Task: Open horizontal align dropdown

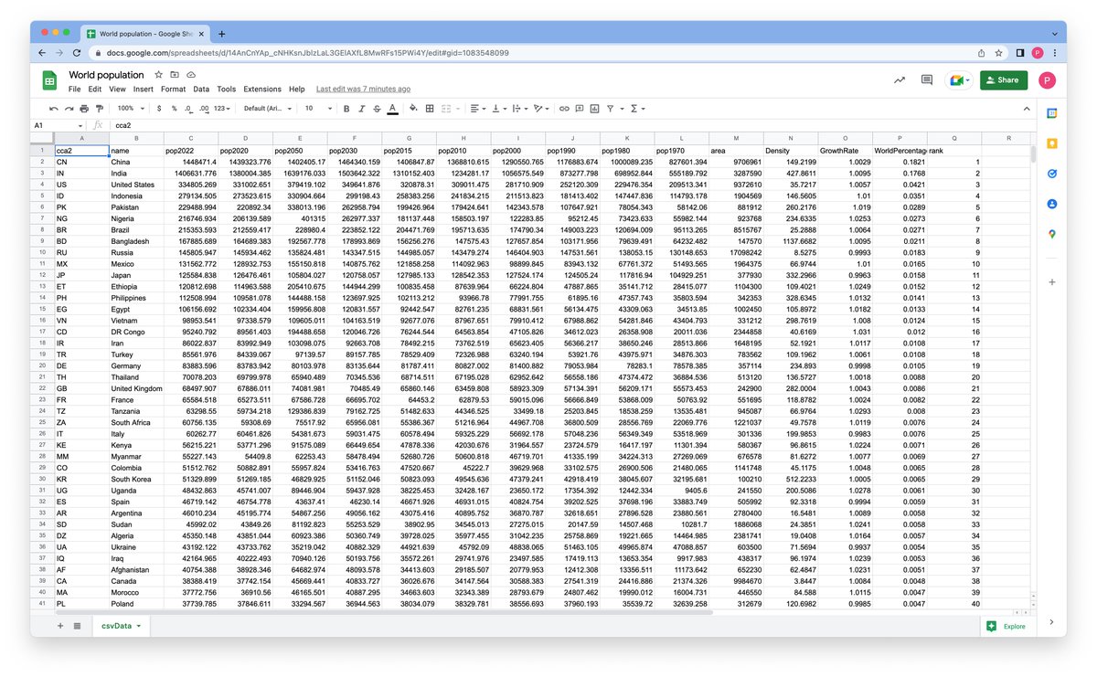Action: click(x=478, y=108)
